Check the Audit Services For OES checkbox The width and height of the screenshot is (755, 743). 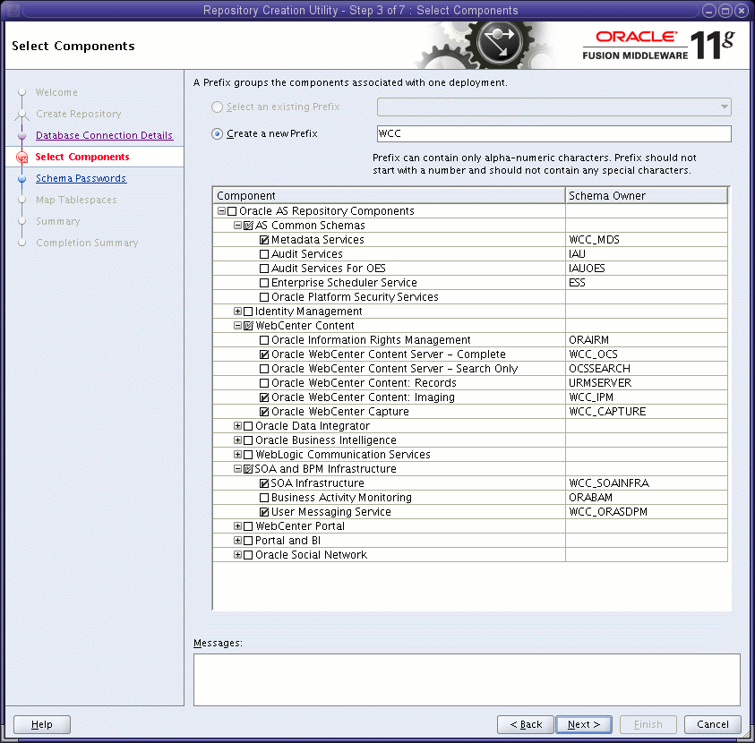click(x=264, y=269)
